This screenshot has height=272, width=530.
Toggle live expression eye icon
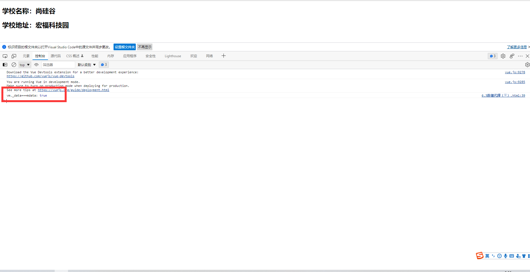36,64
